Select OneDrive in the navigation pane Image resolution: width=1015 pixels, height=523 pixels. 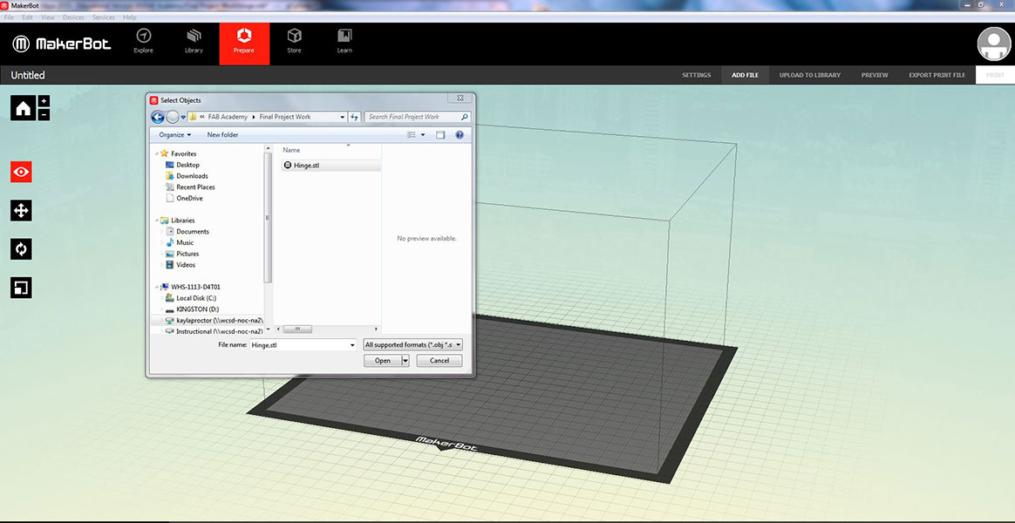[189, 198]
